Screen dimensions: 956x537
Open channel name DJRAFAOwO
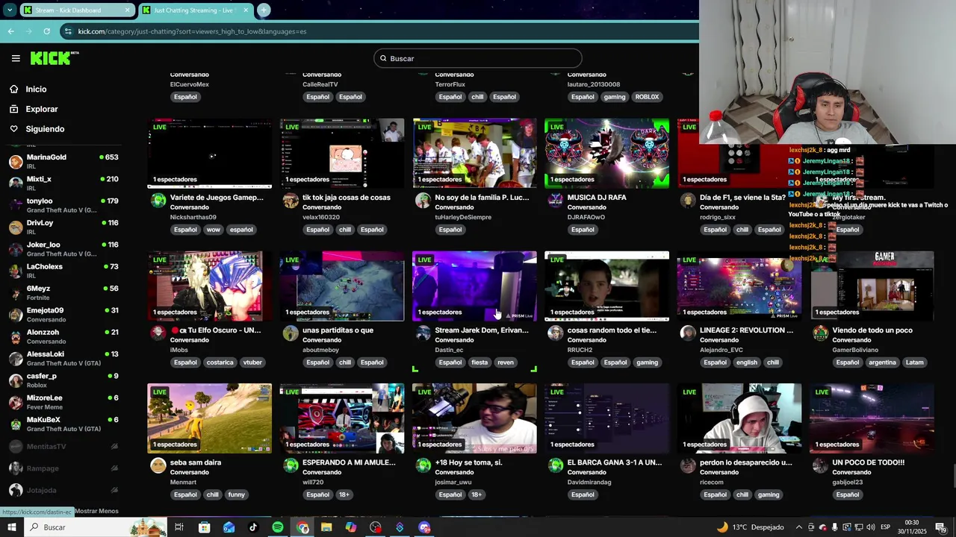(x=586, y=217)
